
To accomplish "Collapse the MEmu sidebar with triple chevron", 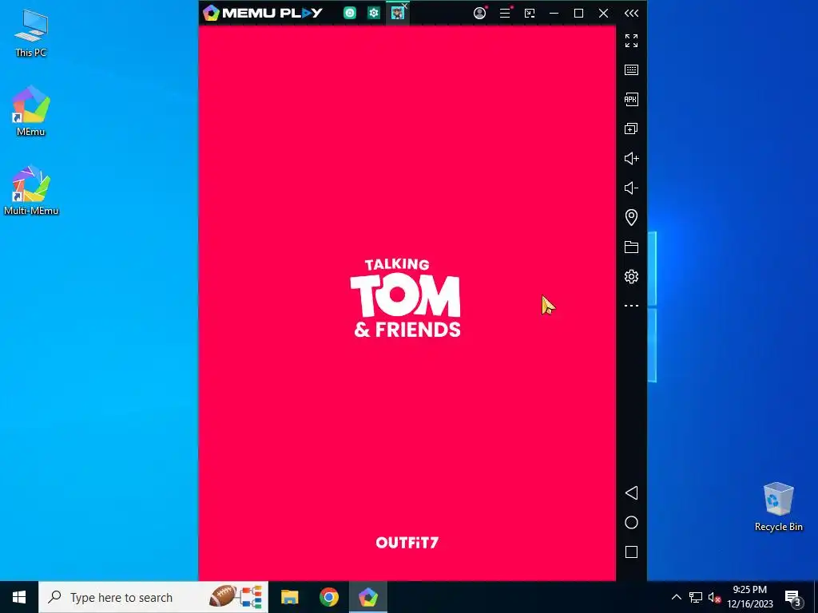I will click(x=631, y=13).
